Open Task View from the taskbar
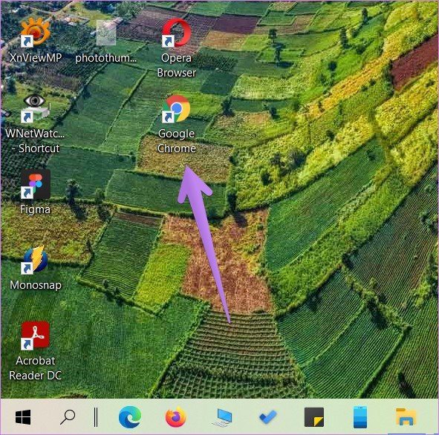This screenshot has height=435, width=439. tap(96, 417)
